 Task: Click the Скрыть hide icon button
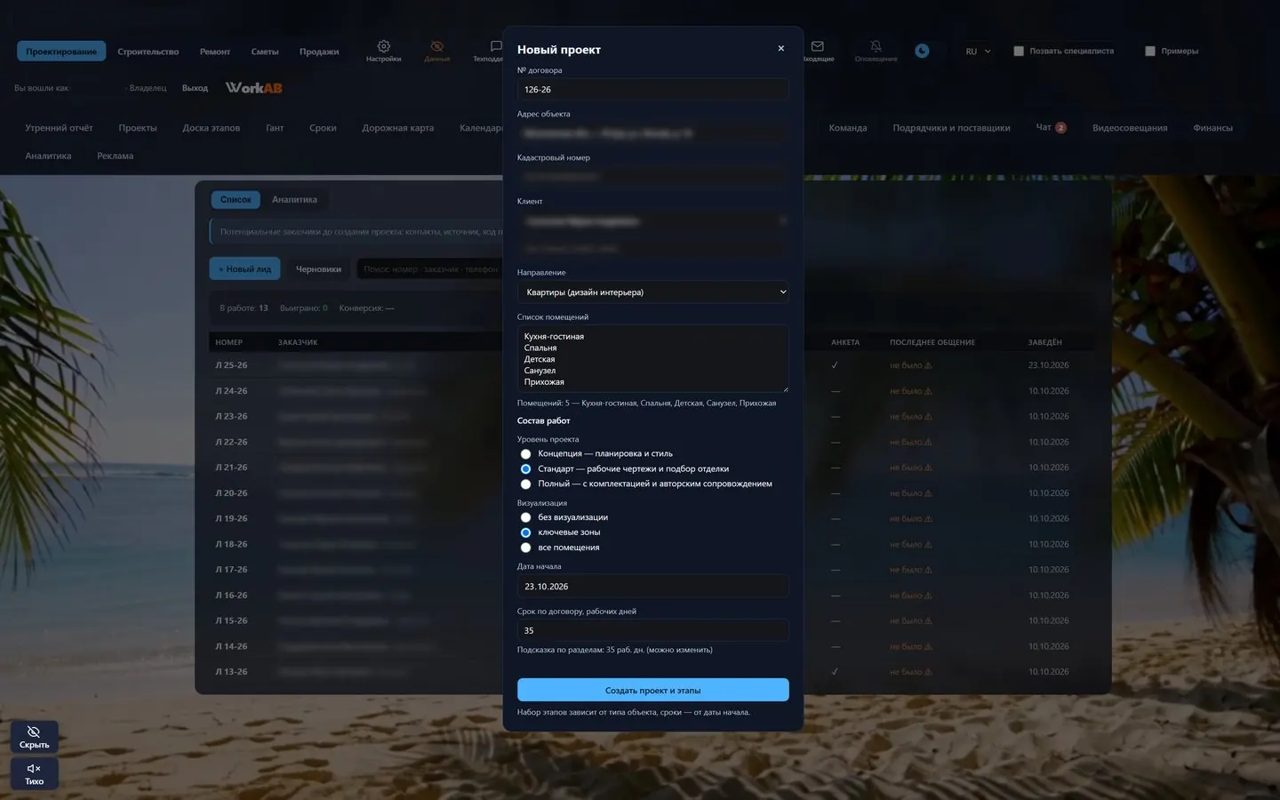[35, 737]
